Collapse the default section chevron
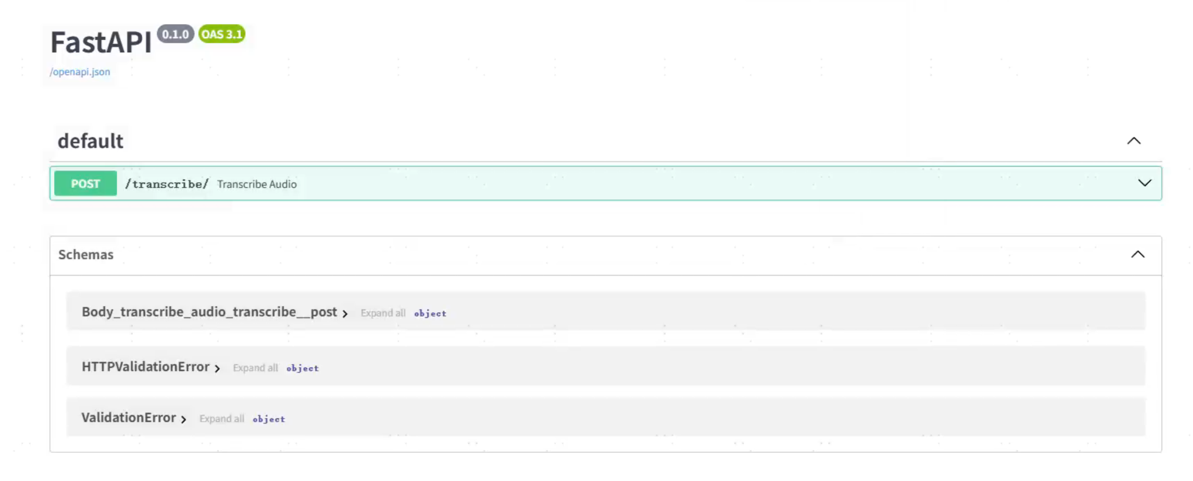The image size is (1193, 481). (x=1134, y=141)
